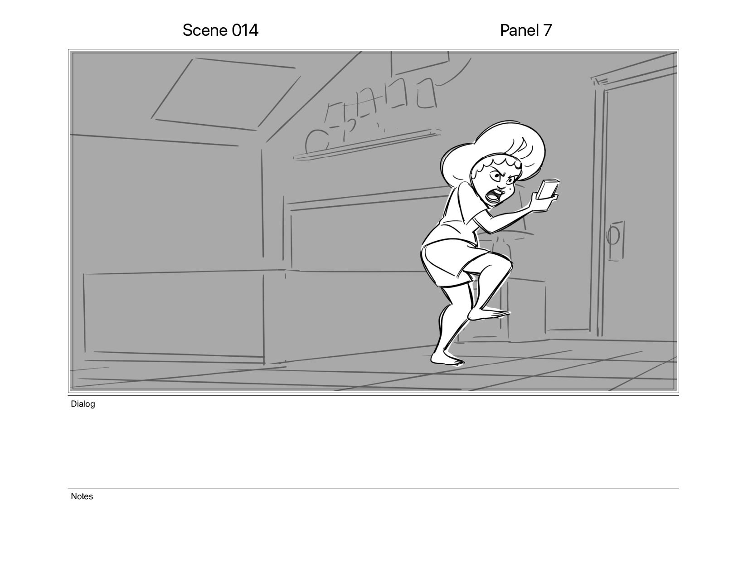Click inside the empty Notes text area
The image size is (748, 578).
[x=374, y=535]
